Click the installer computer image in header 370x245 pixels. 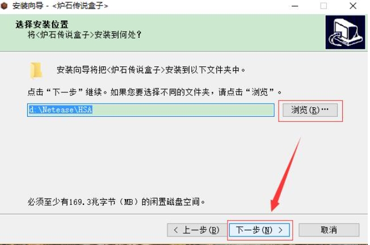click(x=345, y=32)
